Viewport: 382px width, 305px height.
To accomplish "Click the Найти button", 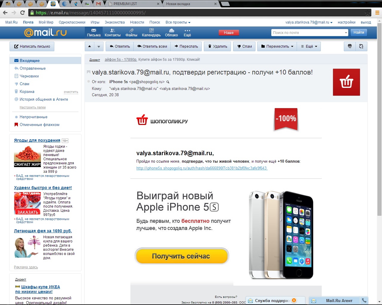I will (x=359, y=32).
